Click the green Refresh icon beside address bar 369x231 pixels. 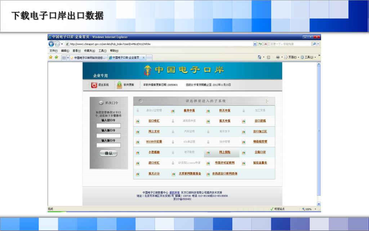coord(260,44)
